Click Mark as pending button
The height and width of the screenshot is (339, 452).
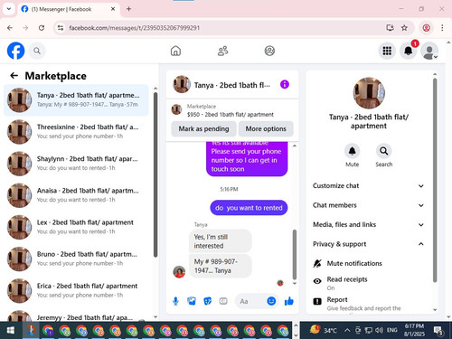tap(203, 128)
